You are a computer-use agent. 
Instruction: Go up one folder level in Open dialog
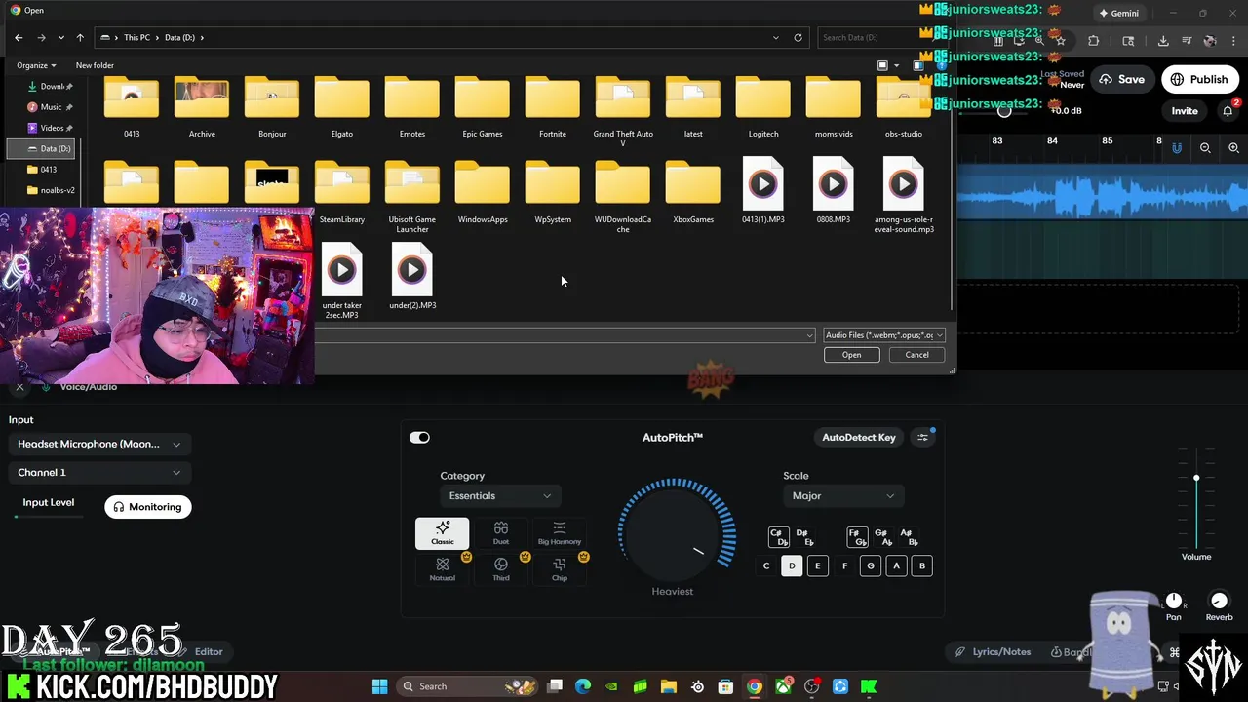(80, 37)
